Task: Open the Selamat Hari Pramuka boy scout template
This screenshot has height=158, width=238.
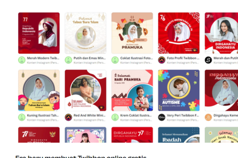Action: point(132,90)
